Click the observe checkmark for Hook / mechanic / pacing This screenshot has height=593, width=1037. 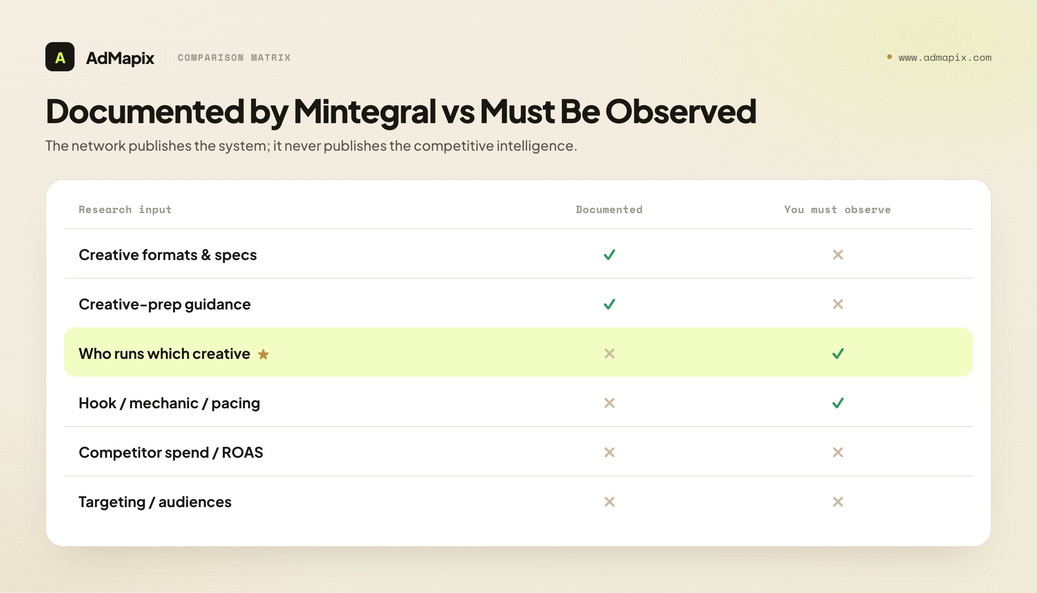[838, 403]
